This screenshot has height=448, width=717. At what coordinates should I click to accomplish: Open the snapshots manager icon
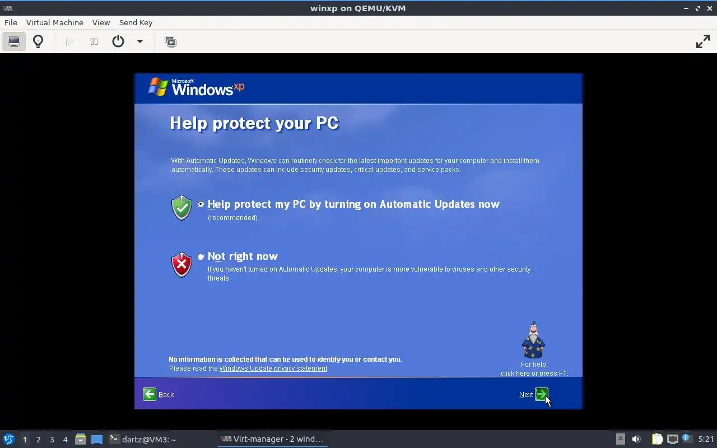(x=170, y=41)
